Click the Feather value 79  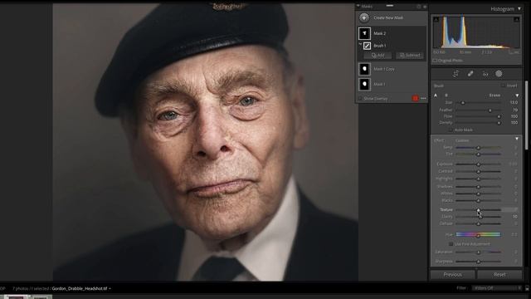pyautogui.click(x=514, y=110)
